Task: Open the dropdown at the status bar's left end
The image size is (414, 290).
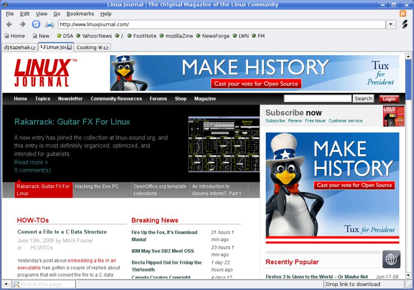Action: pos(6,284)
